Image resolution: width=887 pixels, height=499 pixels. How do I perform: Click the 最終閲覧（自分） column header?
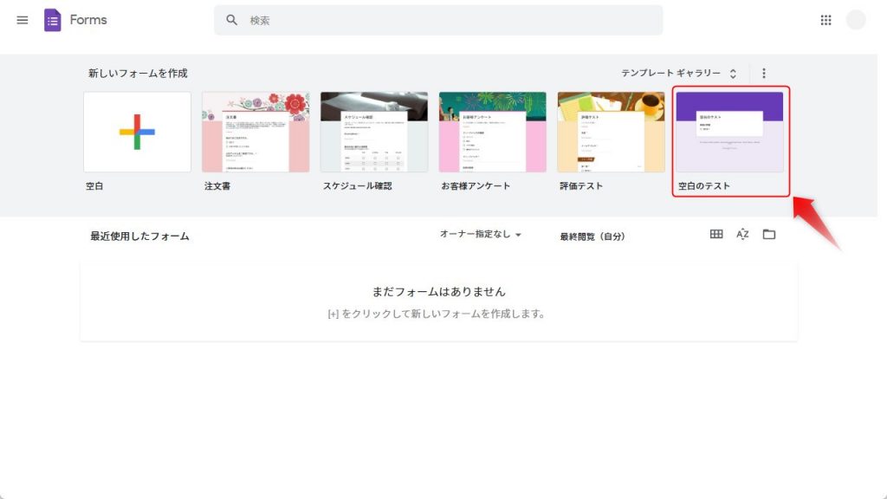coord(592,237)
